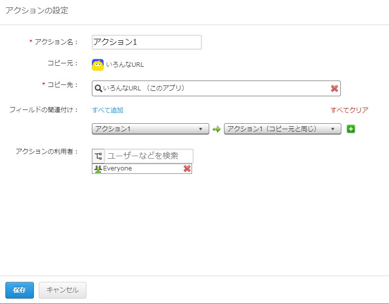Viewport: 389px width, 304px height.
Task: Open the source field アクション1 dropdown
Action: point(150,129)
